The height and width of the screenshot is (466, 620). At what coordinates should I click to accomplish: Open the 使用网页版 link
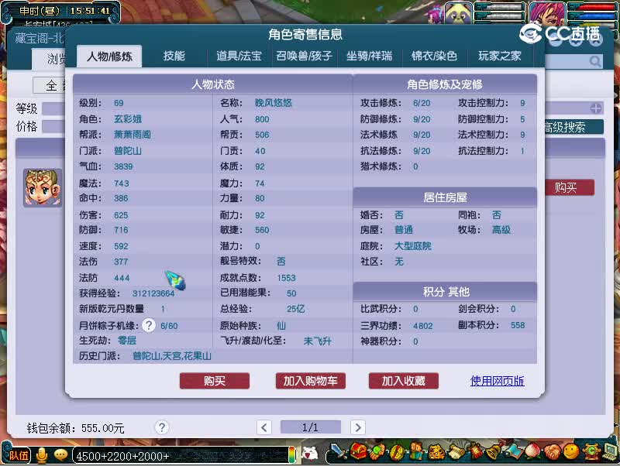click(x=497, y=381)
